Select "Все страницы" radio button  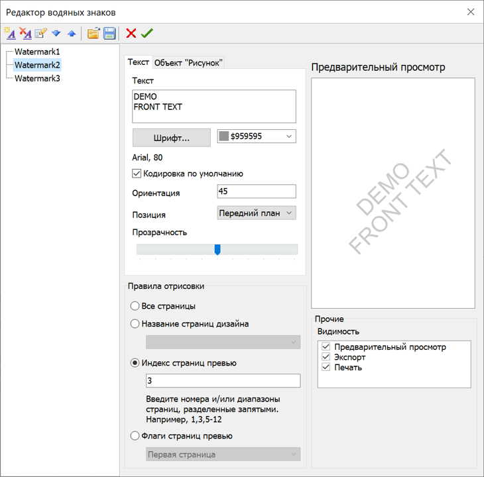click(135, 306)
